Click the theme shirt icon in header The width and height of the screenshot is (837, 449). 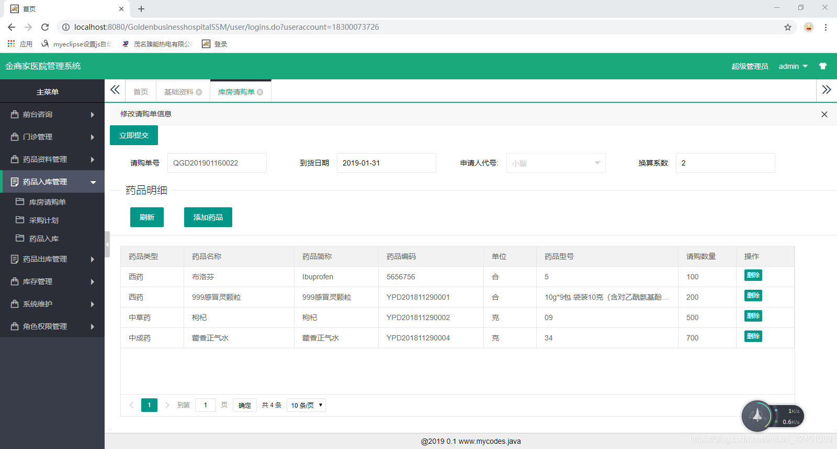pyautogui.click(x=823, y=66)
